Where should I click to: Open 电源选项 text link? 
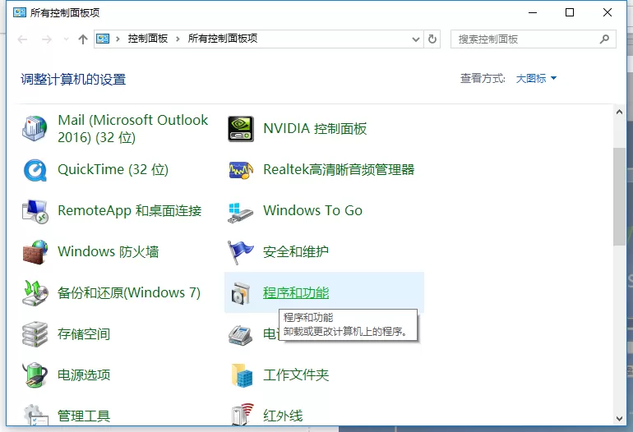click(x=84, y=375)
